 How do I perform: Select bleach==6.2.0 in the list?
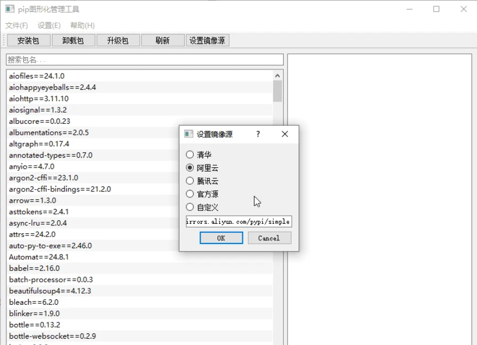click(x=139, y=302)
